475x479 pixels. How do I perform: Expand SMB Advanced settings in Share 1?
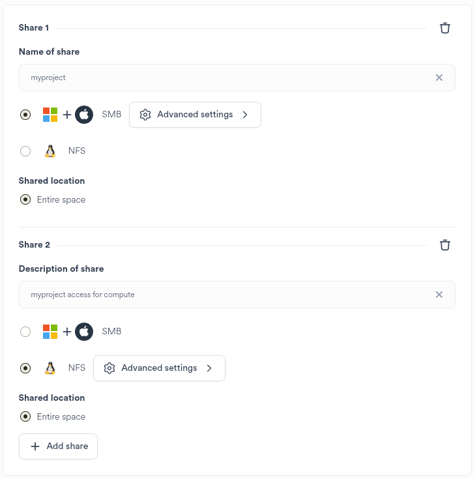pyautogui.click(x=195, y=115)
